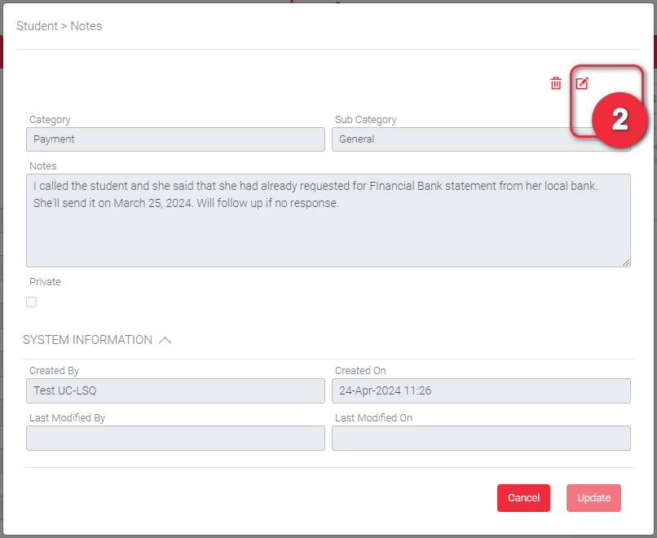This screenshot has width=657, height=538.
Task: Click the empty Last Modified On field
Action: (481, 439)
